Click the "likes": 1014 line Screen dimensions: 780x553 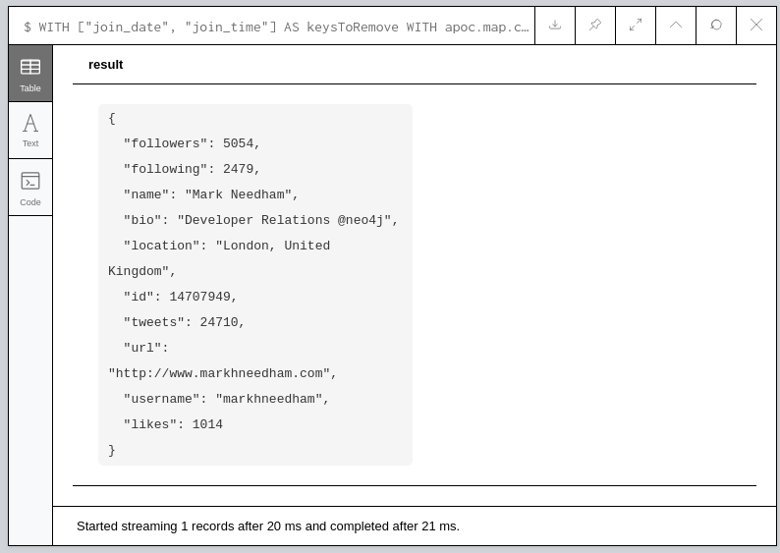click(173, 425)
